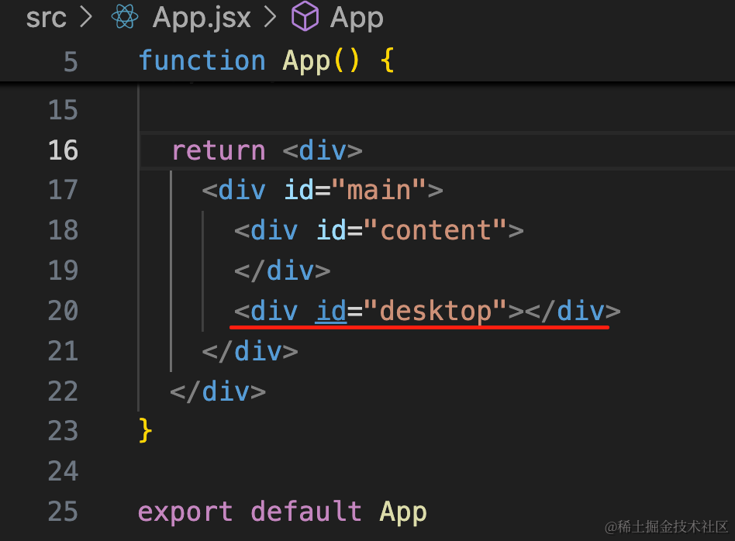This screenshot has height=541, width=735.
Task: Click the id attribute on line 17
Action: coord(299,191)
